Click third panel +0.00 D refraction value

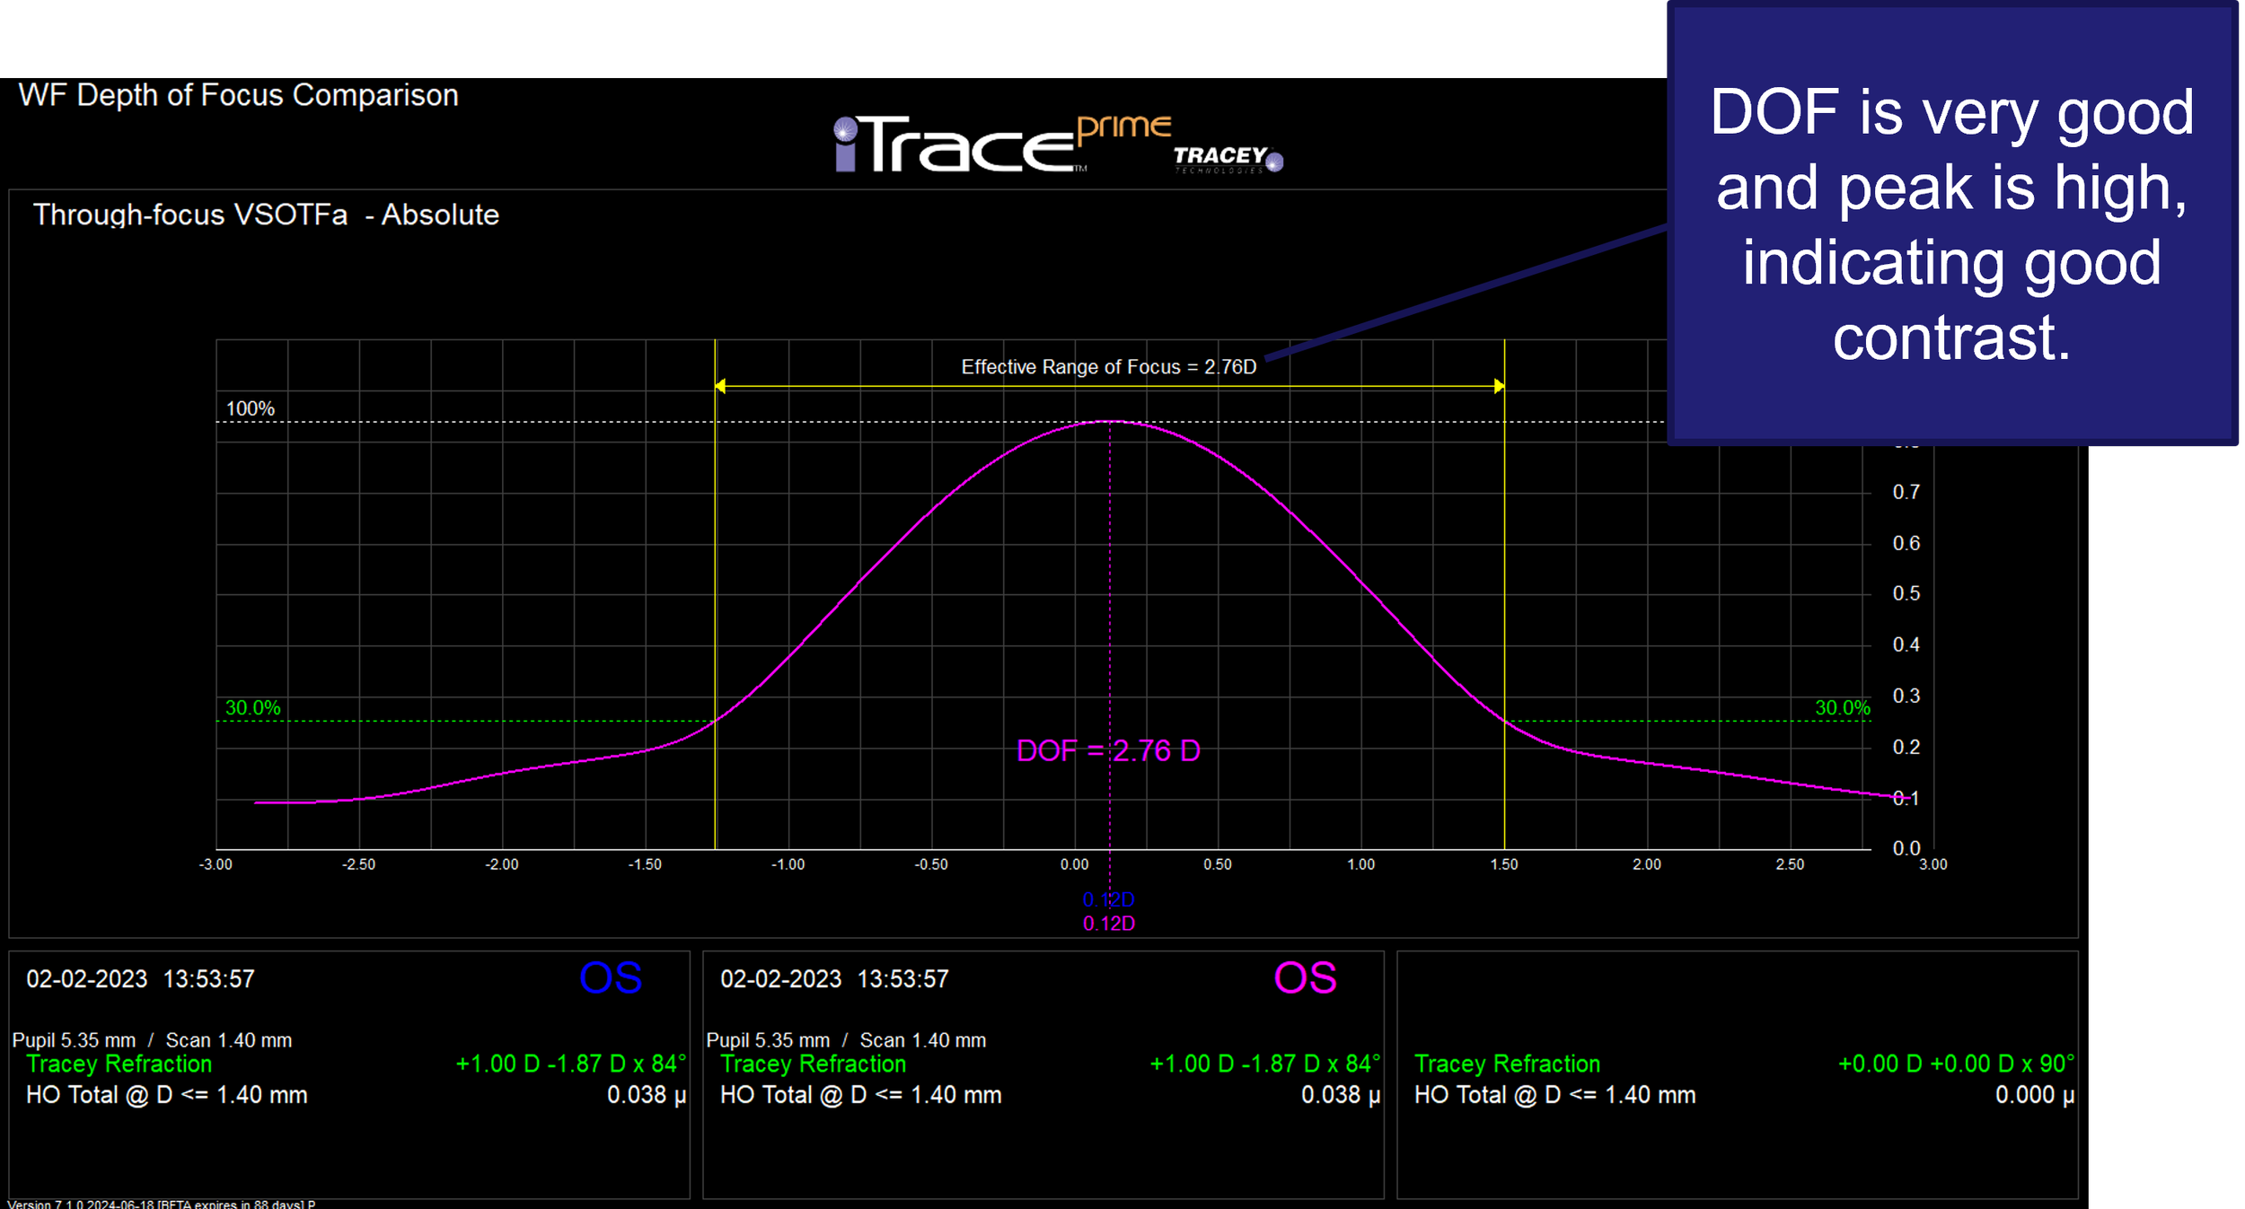click(1955, 1064)
